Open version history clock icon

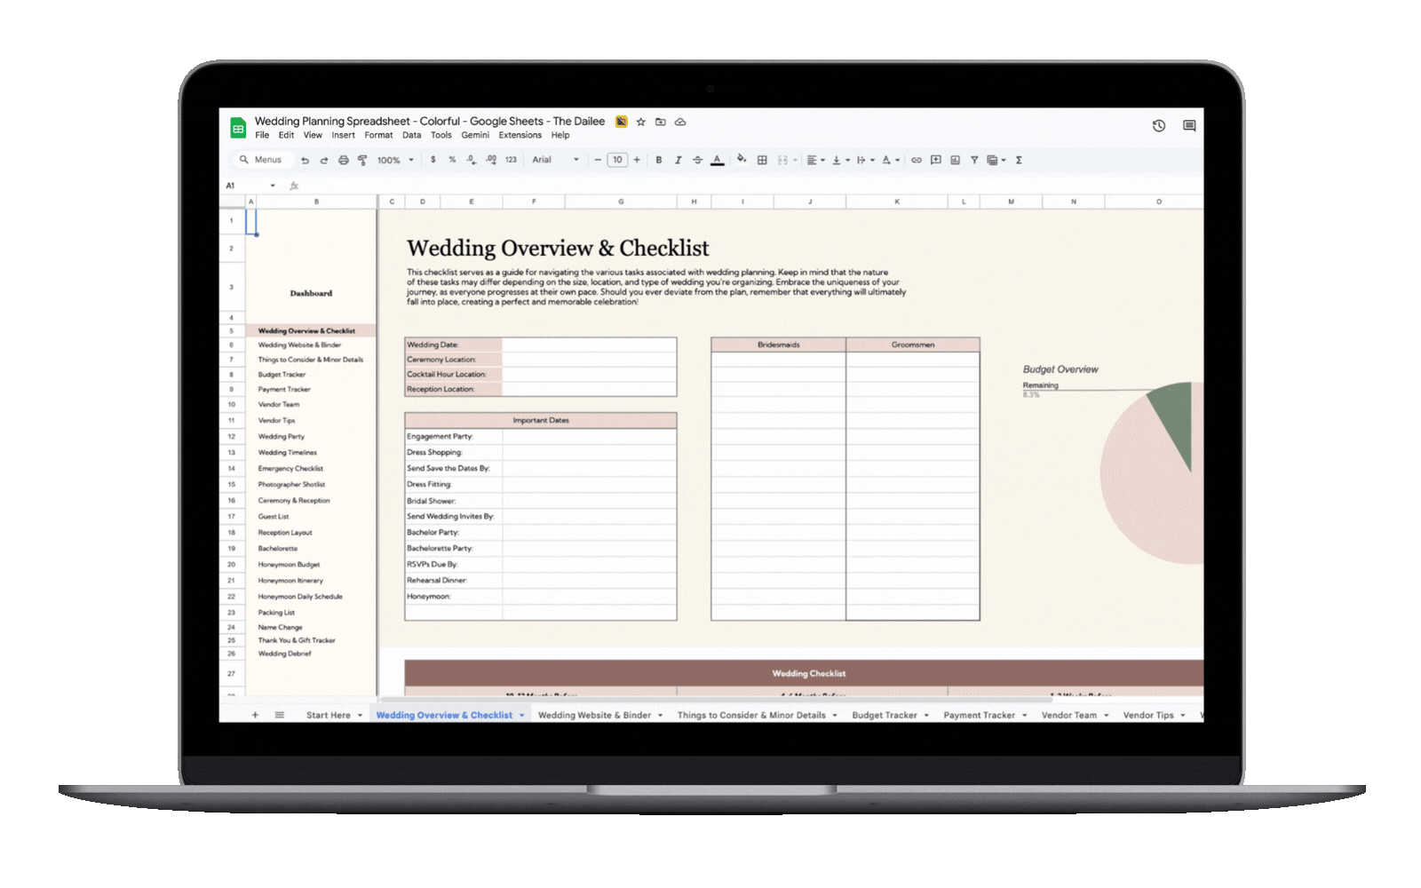tap(1159, 126)
